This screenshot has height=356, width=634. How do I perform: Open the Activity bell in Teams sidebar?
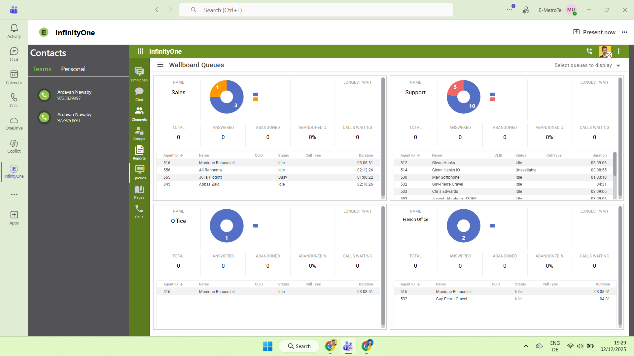coord(14,31)
